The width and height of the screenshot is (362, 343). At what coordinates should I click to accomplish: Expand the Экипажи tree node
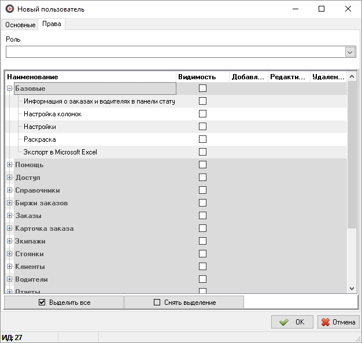tap(9, 241)
